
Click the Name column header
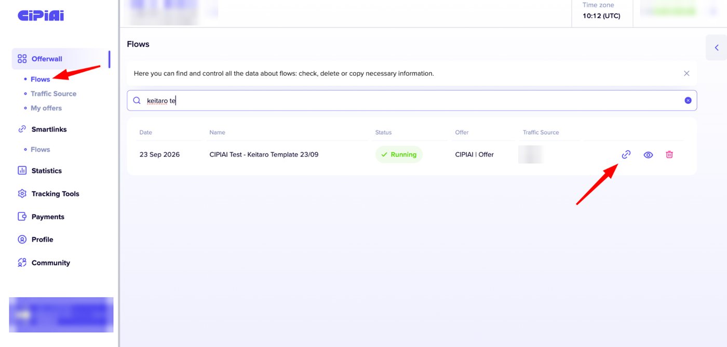tap(217, 132)
